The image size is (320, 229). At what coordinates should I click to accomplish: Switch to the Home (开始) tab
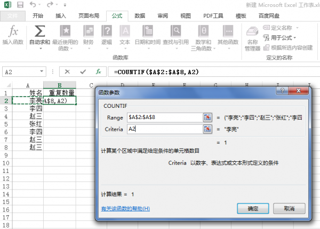[x=38, y=16]
